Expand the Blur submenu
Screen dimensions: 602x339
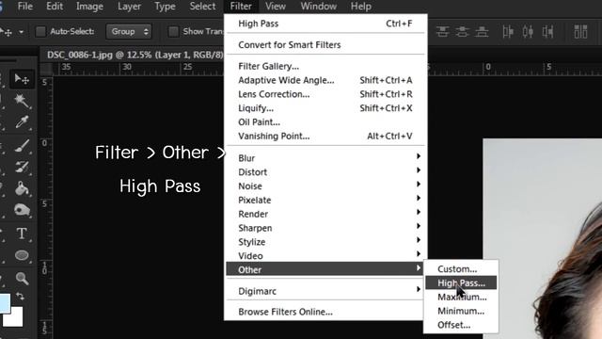(x=325, y=158)
